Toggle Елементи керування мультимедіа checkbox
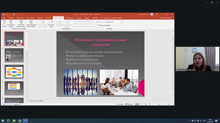220x123 pixels. coord(73,26)
